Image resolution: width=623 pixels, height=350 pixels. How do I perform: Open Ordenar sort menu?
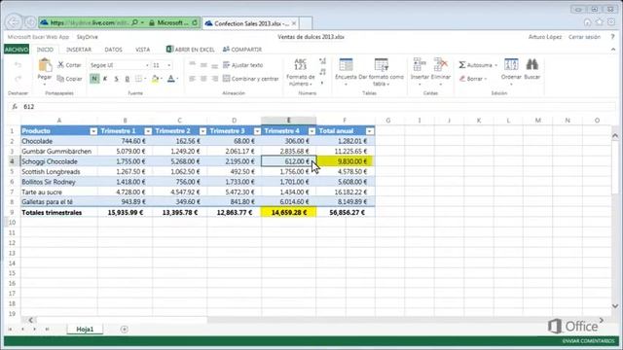click(x=511, y=71)
